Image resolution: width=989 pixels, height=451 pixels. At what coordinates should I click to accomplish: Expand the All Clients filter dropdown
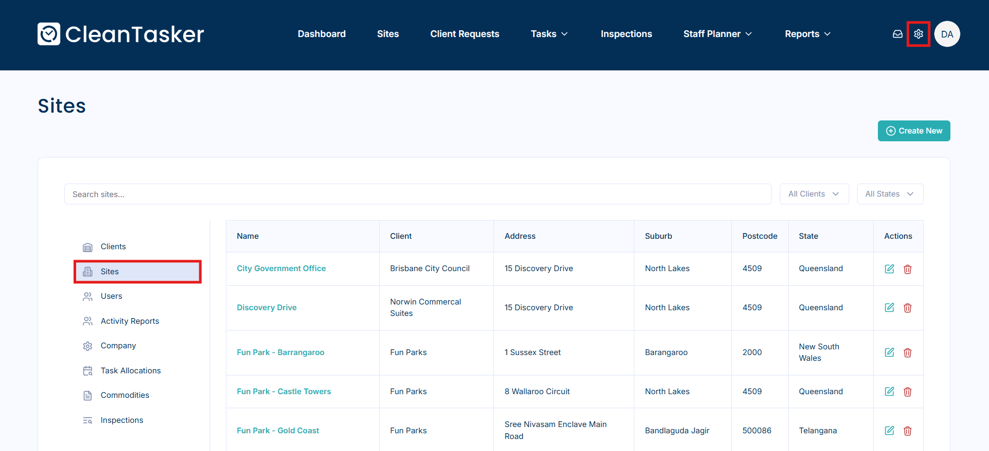[814, 194]
